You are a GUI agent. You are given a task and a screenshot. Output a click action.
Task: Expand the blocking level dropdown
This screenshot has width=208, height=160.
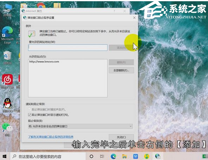pos(80,126)
